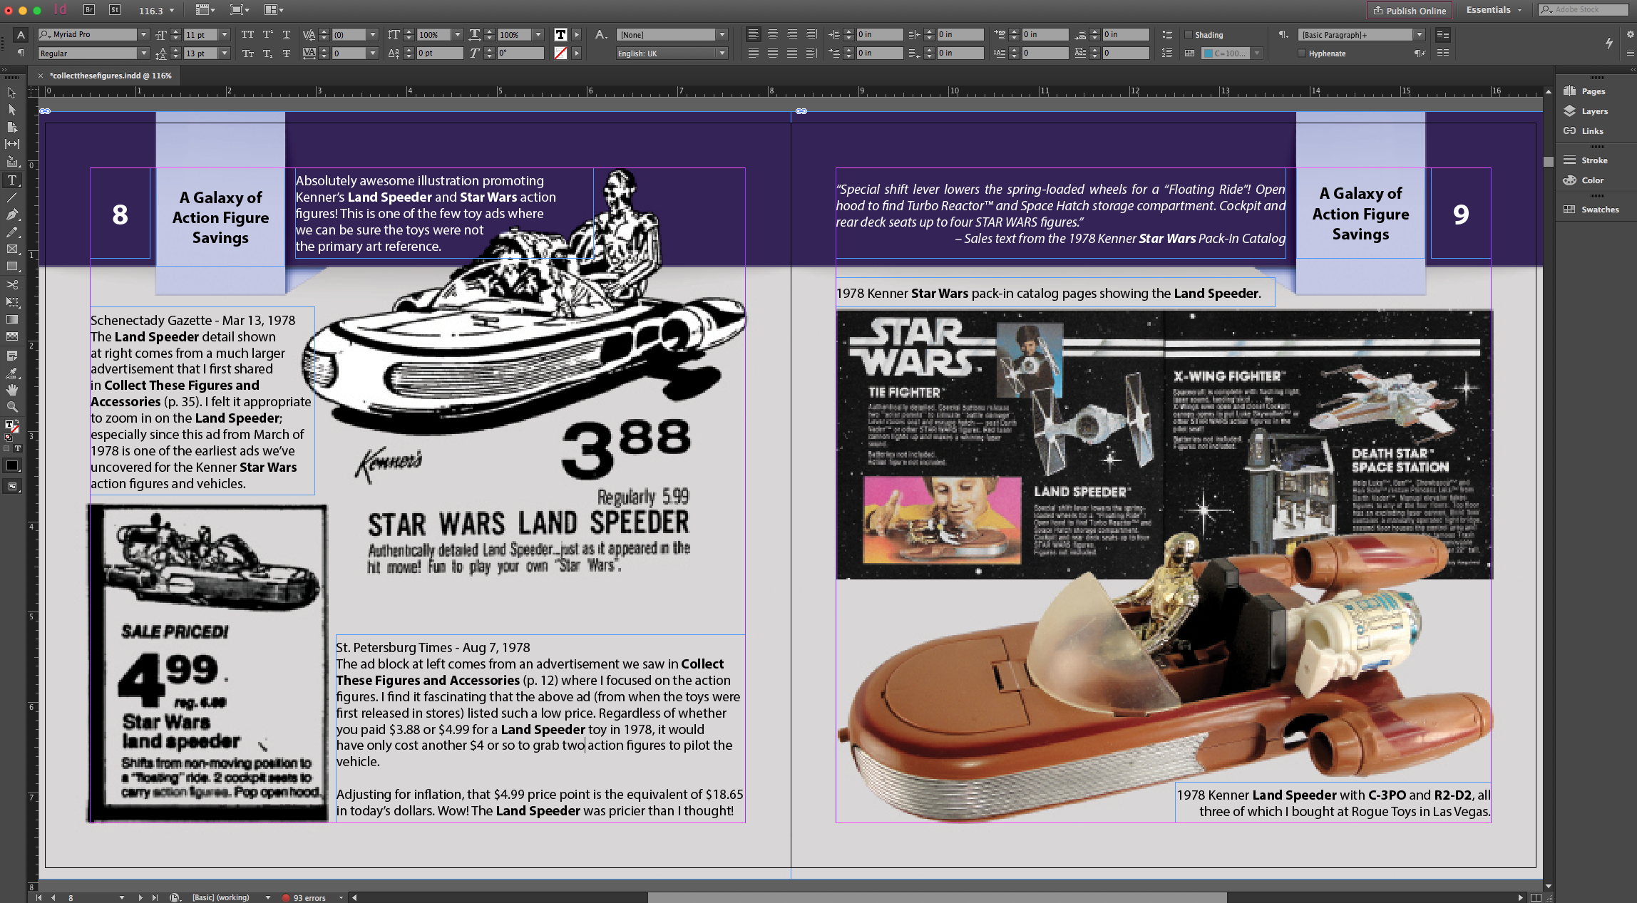Click the Quick Apply lightning icon
The image size is (1637, 903).
click(1609, 43)
